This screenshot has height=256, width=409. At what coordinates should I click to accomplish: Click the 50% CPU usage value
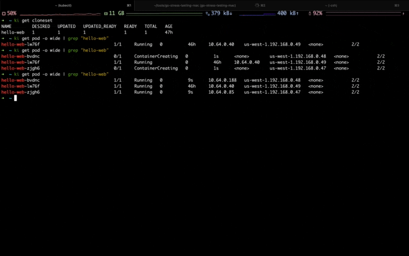tap(12, 13)
